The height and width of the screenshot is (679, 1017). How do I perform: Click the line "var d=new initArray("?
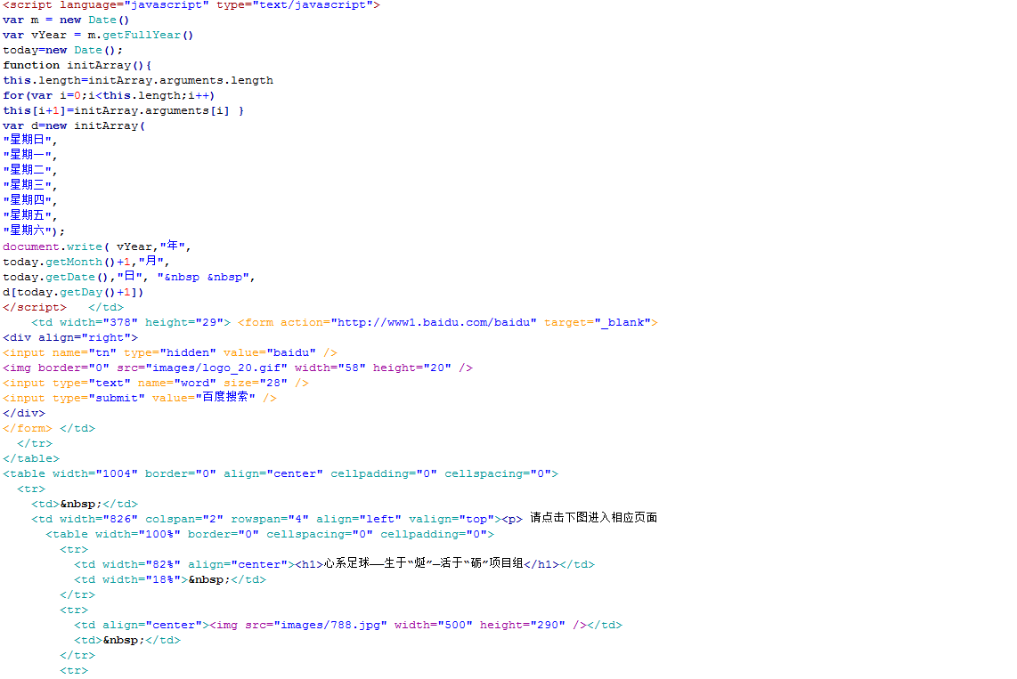[x=74, y=125]
